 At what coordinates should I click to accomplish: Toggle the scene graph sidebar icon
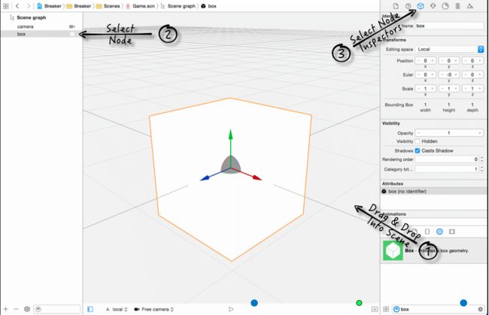[x=90, y=309]
